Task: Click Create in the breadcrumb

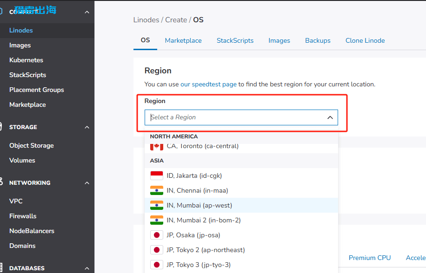Action: point(176,20)
